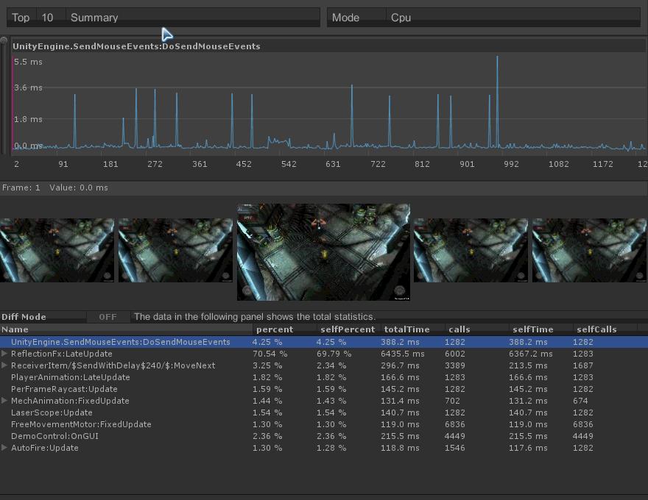Select the AutoFire:Update row name
The image size is (648, 500).
(45, 448)
